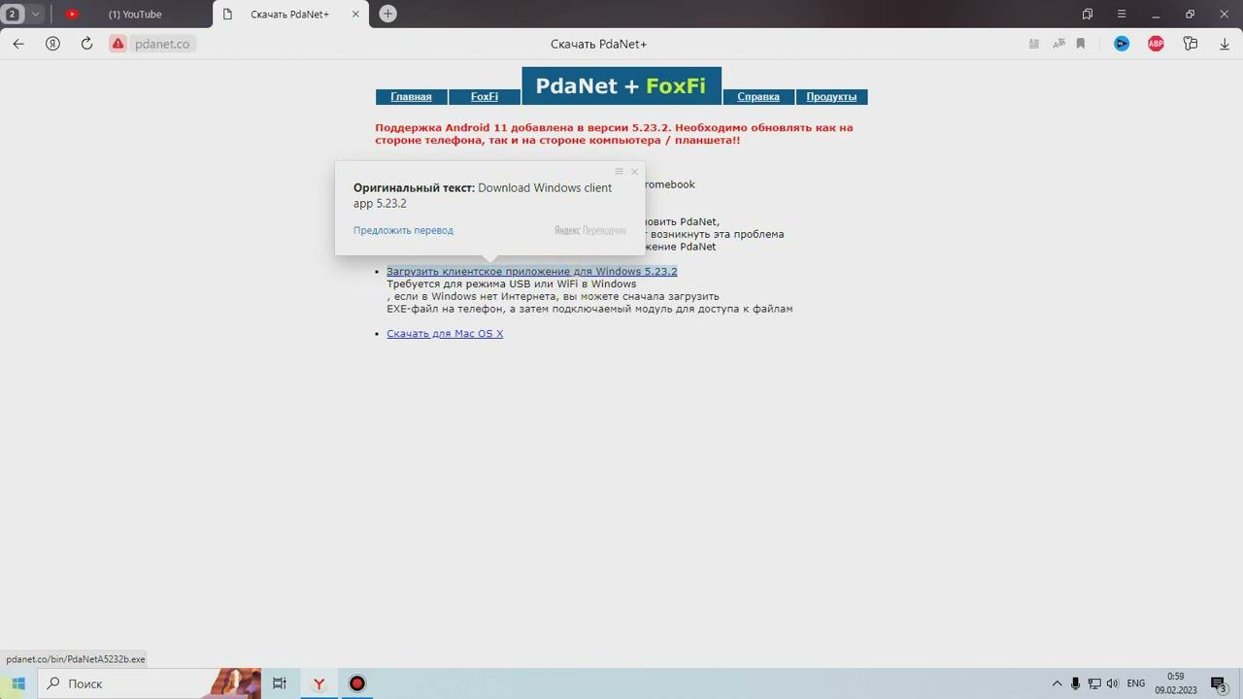Click the Скачать для Mac OS X link
The height and width of the screenshot is (699, 1243).
click(445, 334)
